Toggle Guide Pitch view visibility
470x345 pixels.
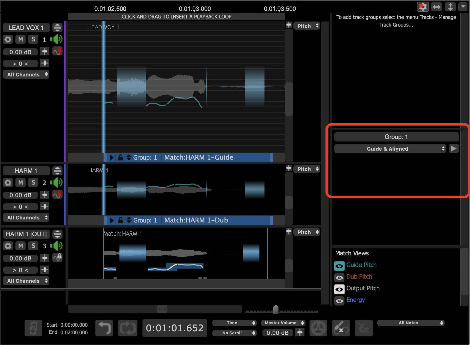coord(339,266)
